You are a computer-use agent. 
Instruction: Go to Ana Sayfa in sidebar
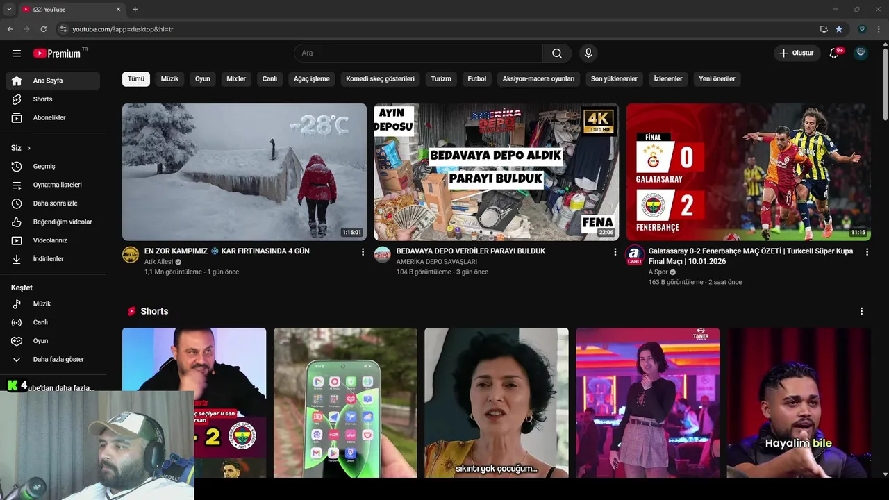click(53, 81)
